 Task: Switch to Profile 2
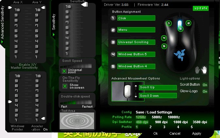click(x=150, y=127)
